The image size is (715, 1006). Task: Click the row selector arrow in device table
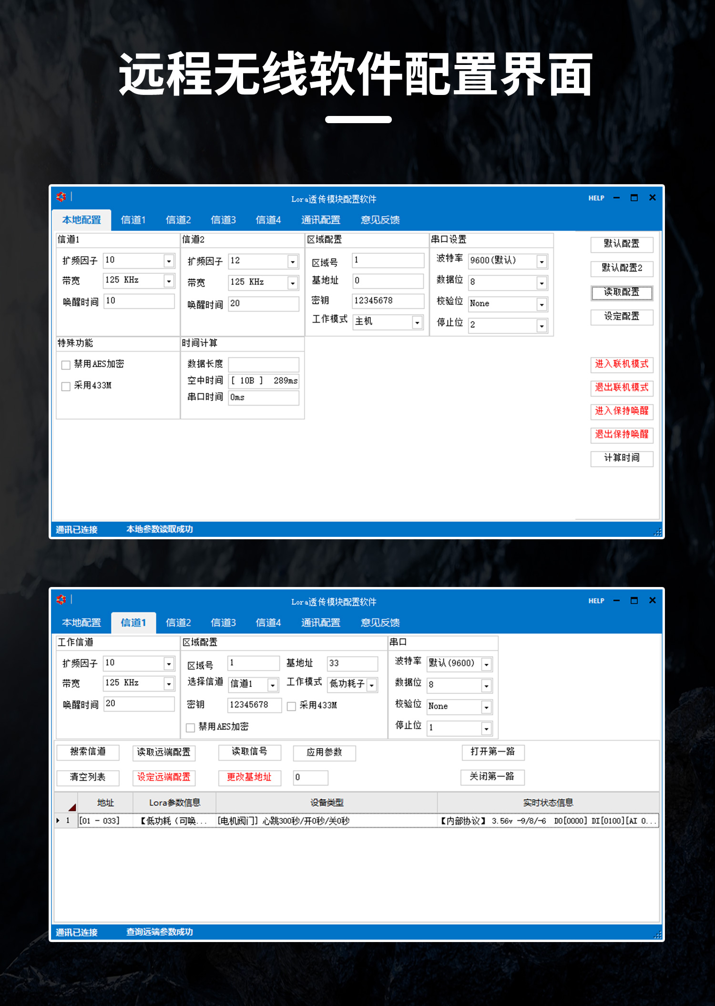[58, 820]
